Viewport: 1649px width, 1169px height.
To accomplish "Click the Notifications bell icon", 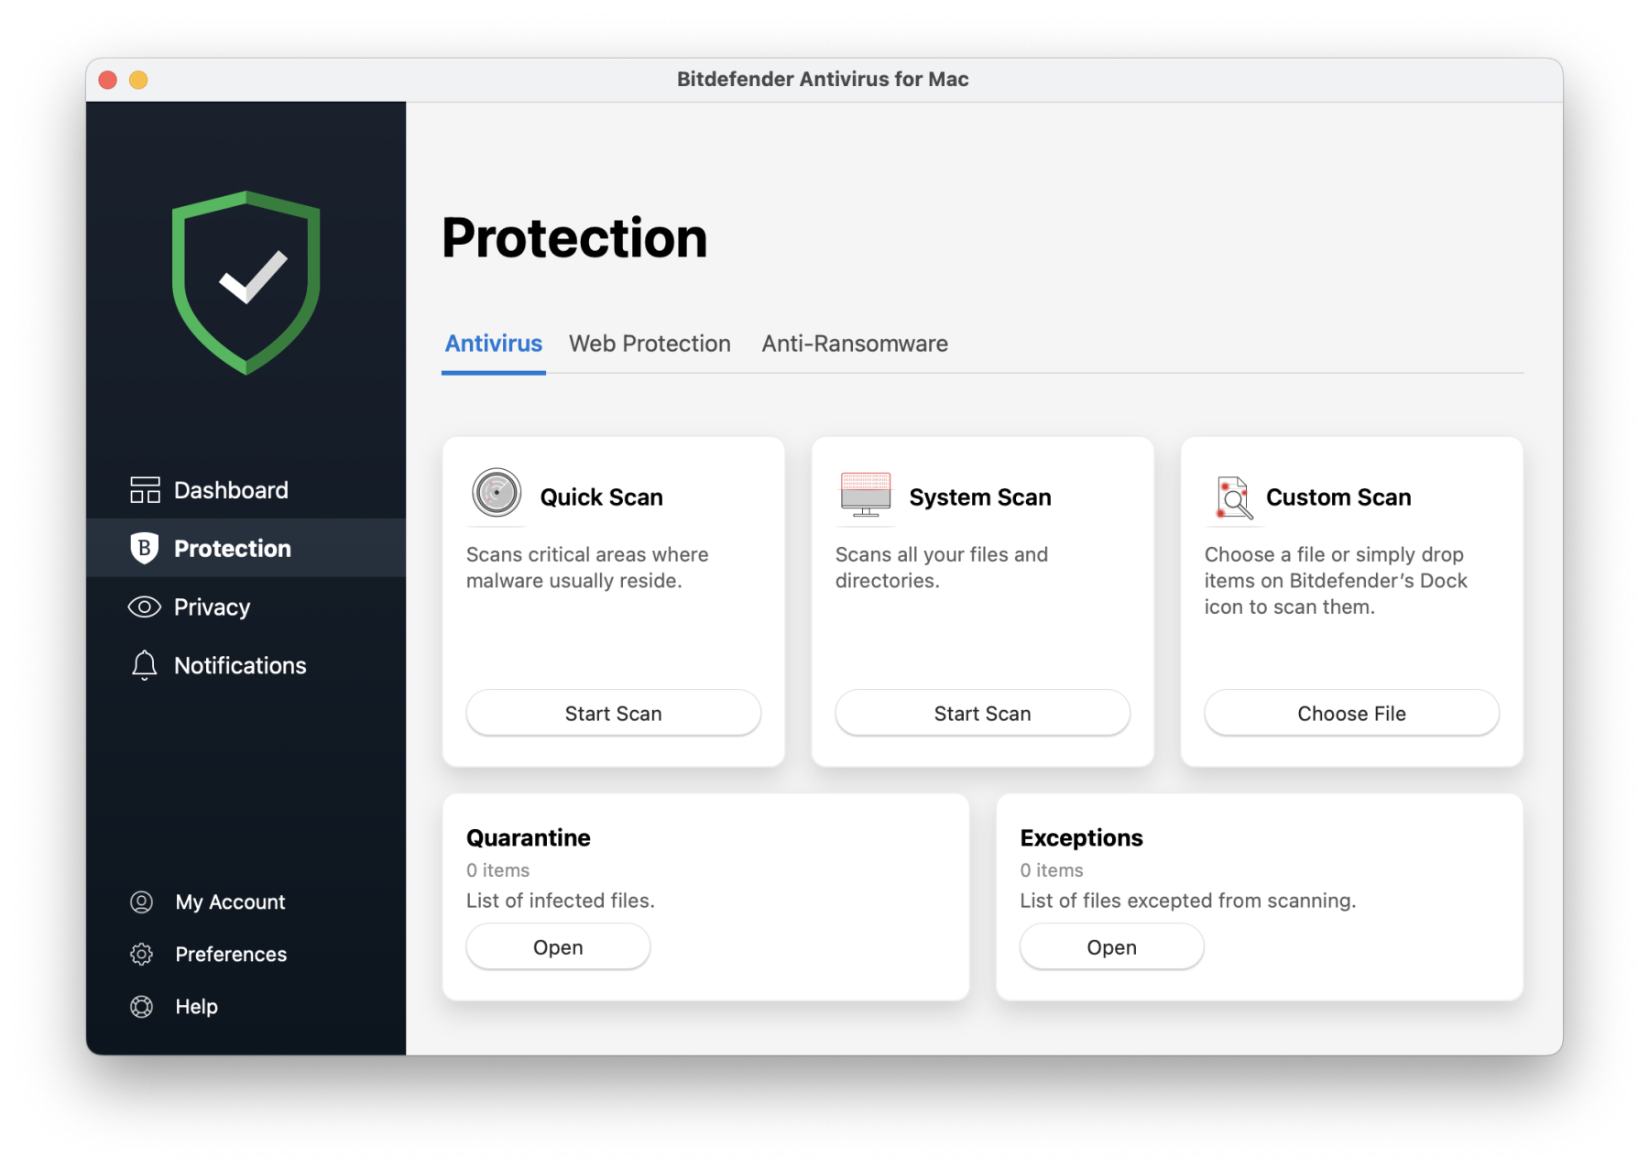I will (x=144, y=665).
